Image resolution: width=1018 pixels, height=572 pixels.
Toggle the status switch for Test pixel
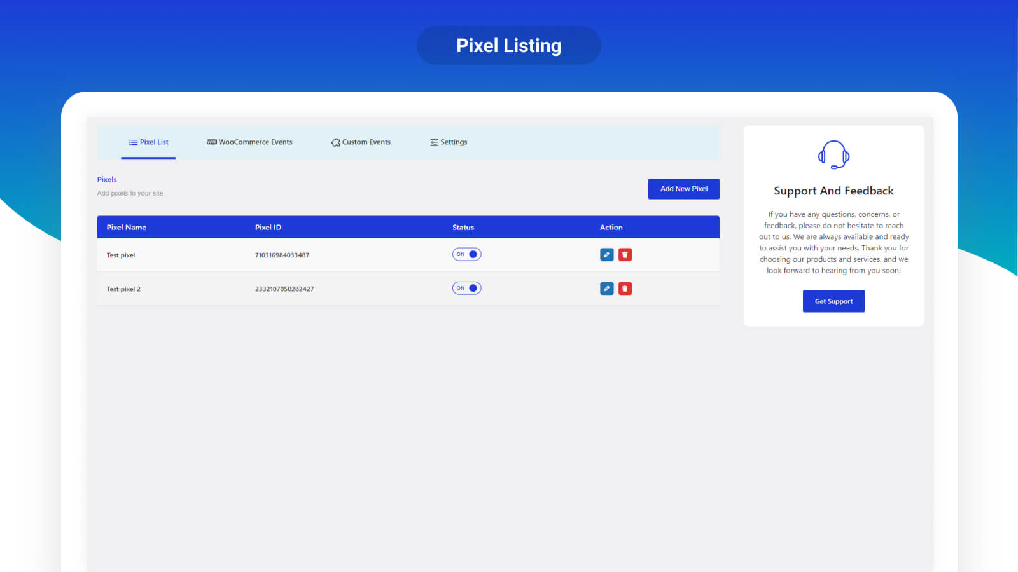(x=467, y=254)
